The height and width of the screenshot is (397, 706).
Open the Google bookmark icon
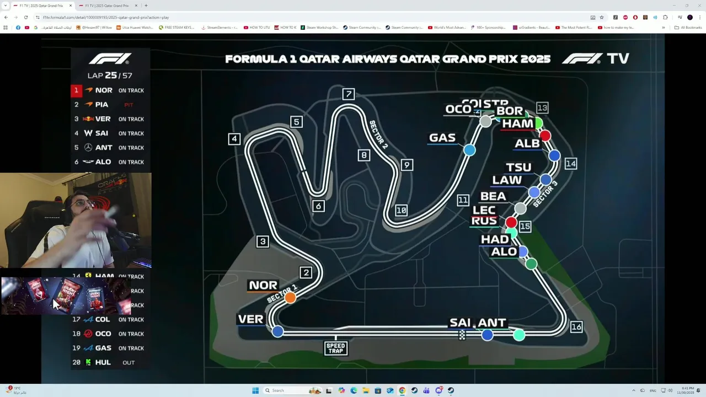(36, 28)
